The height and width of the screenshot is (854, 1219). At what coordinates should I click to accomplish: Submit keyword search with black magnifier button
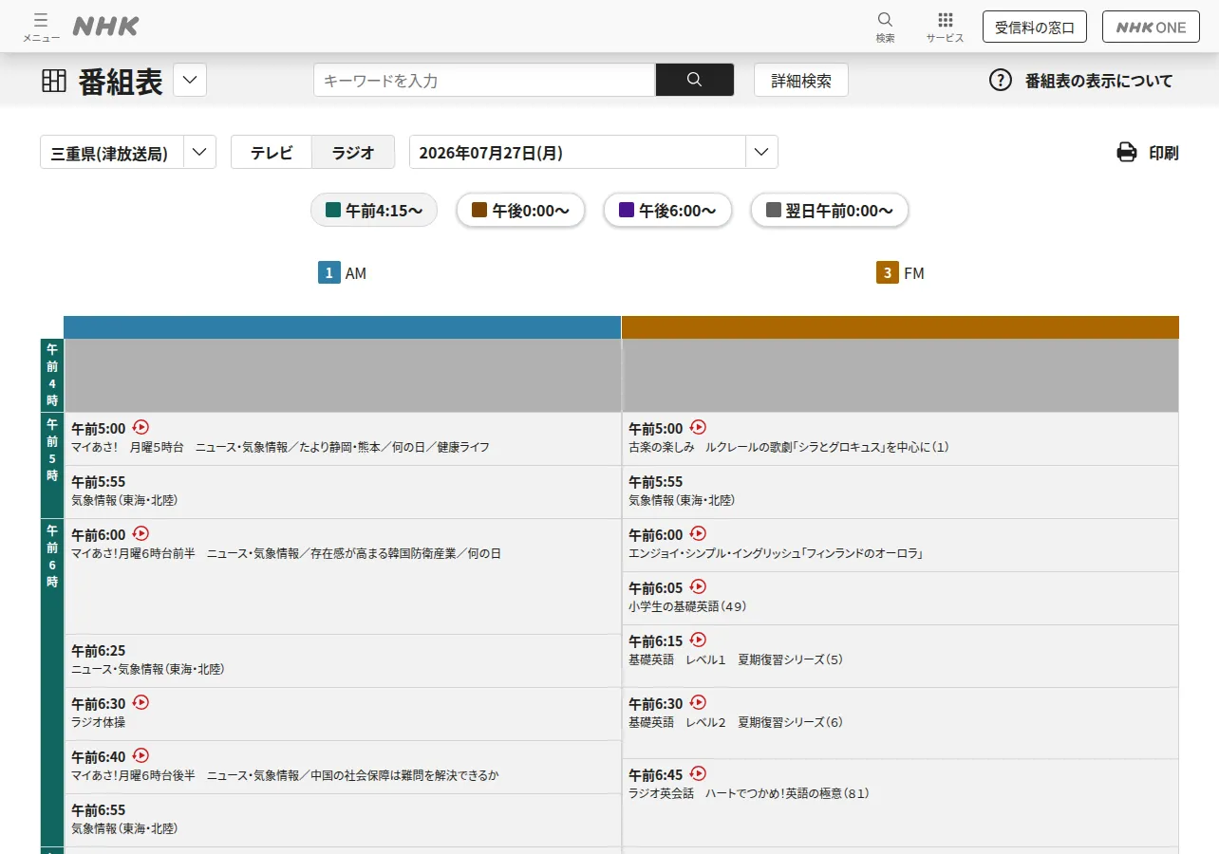[694, 80]
